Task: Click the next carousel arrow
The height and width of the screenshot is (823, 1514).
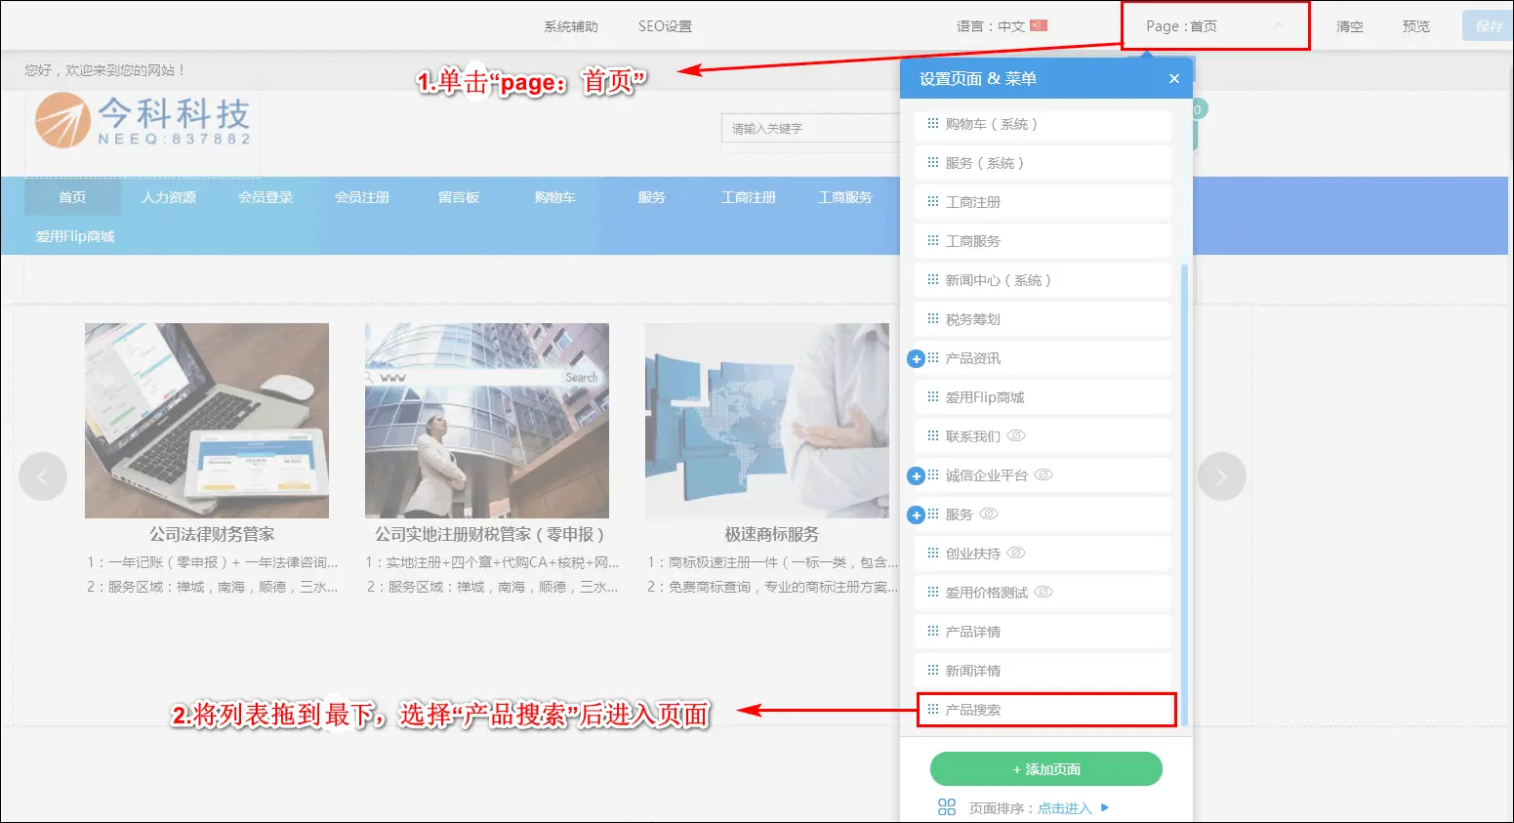Action: [1220, 476]
